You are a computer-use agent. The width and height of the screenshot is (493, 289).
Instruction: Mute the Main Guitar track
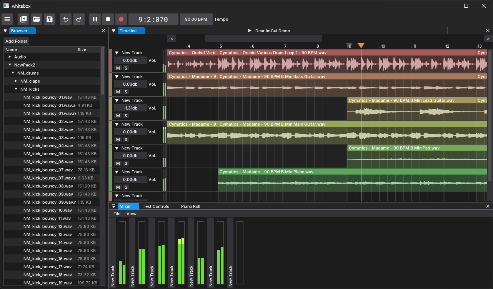pos(118,140)
